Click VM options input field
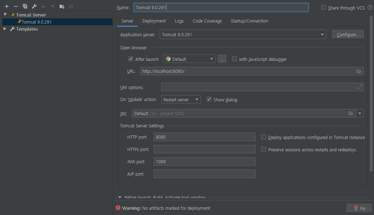Screen dimensions: 374x215 pos(262,87)
